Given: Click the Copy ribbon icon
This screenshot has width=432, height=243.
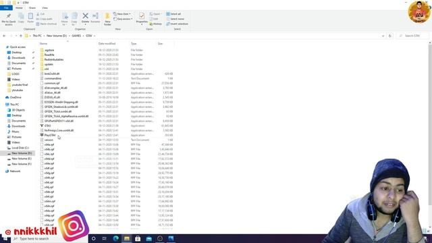Looking at the screenshot, I should coord(21,18).
